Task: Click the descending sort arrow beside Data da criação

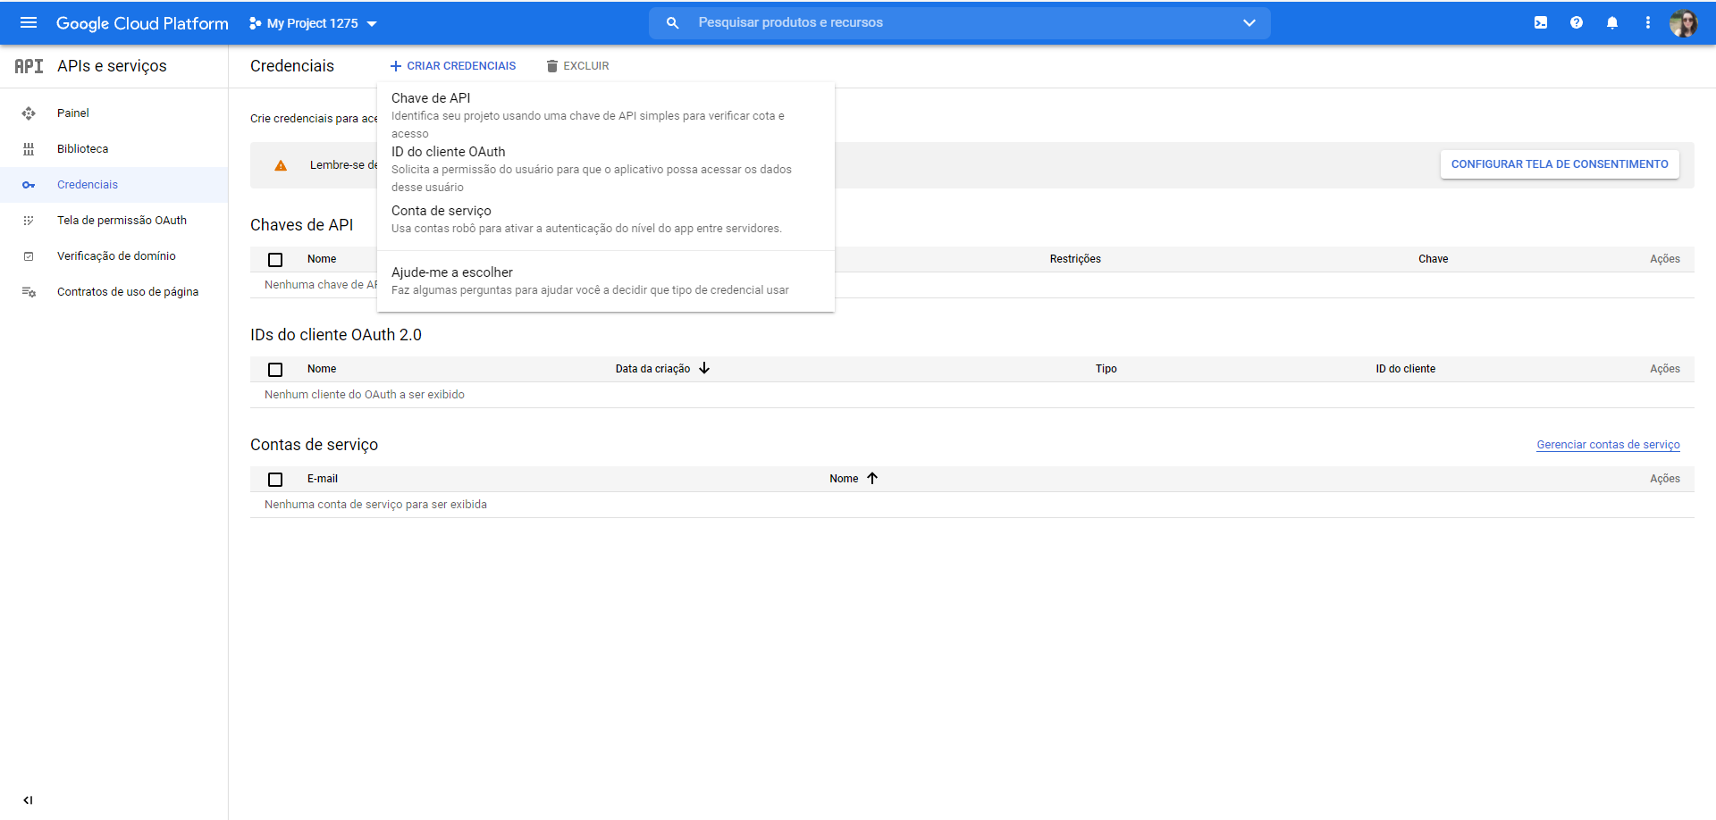Action: [704, 368]
